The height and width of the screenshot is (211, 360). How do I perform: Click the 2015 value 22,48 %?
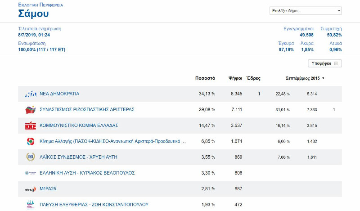tap(283, 94)
